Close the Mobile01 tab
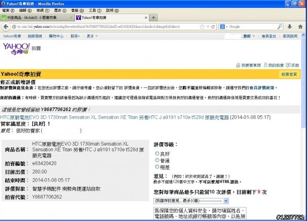This screenshot has height=221, width=307. tap(71, 18)
